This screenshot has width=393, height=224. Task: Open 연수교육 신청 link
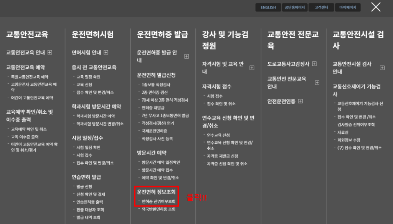point(218,135)
